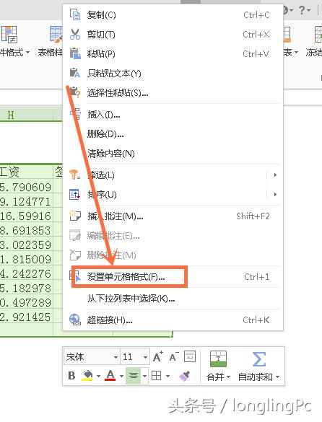Choose Delete (删除) menu entry
Screen dimensions: 322x422
(x=173, y=133)
